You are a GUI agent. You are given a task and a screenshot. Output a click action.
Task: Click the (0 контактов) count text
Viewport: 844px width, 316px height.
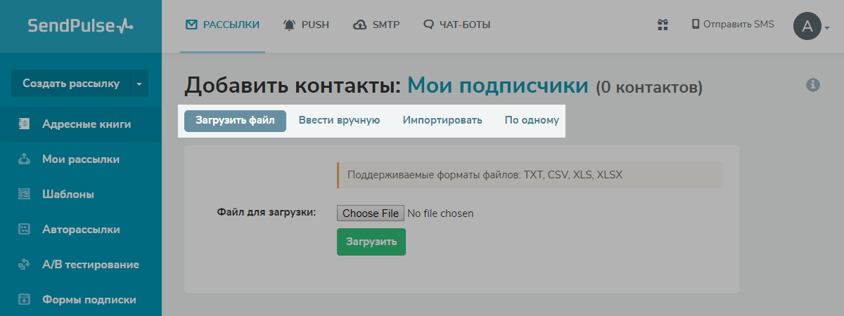pos(648,88)
